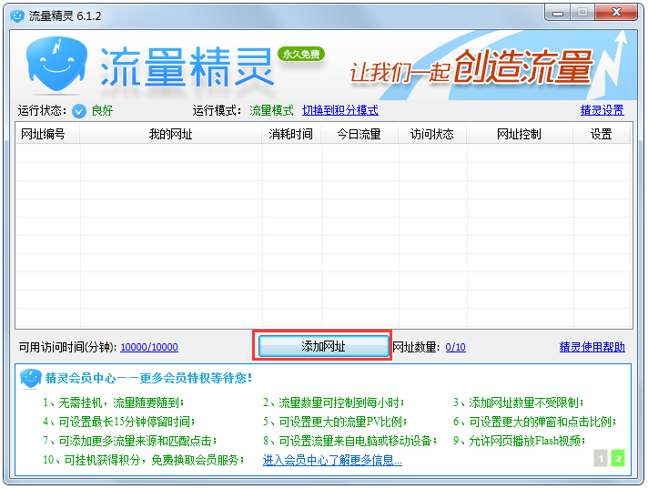Click the 添加网址 button
This screenshot has height=489, width=648.
click(323, 346)
